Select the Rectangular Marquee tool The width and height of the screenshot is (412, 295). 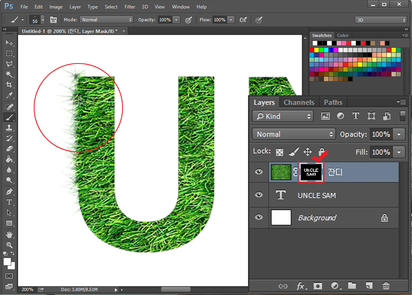[9, 53]
